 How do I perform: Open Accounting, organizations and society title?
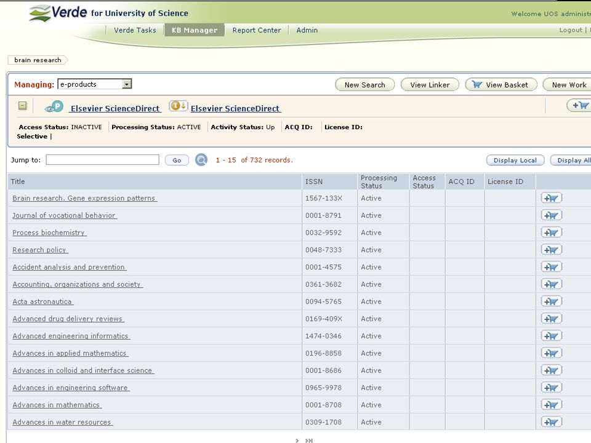coord(78,284)
